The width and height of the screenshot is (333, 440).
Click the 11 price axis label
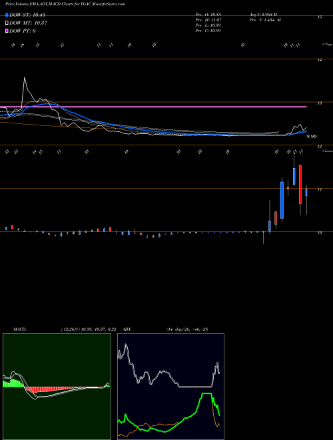point(319,190)
